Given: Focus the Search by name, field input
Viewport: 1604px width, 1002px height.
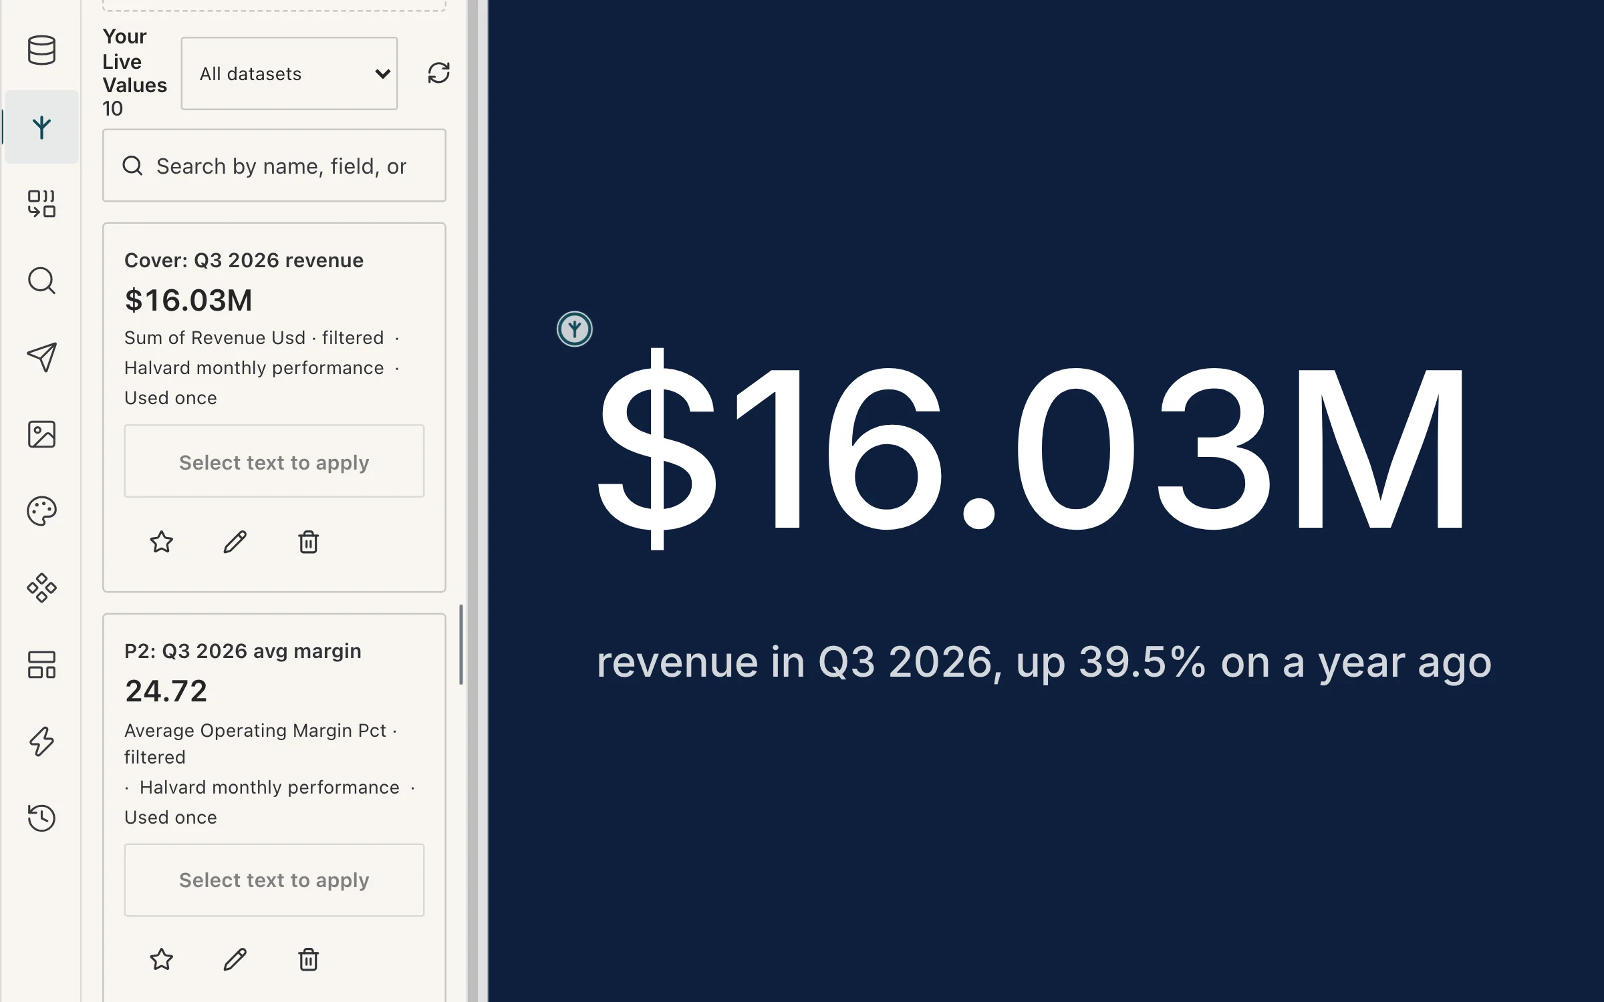Looking at the screenshot, I should (x=274, y=166).
